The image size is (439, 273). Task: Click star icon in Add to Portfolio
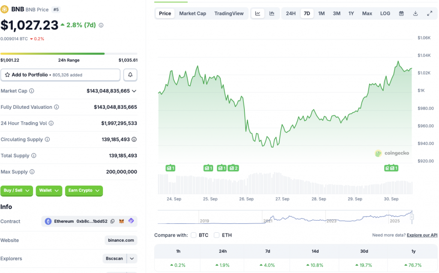tap(7, 75)
